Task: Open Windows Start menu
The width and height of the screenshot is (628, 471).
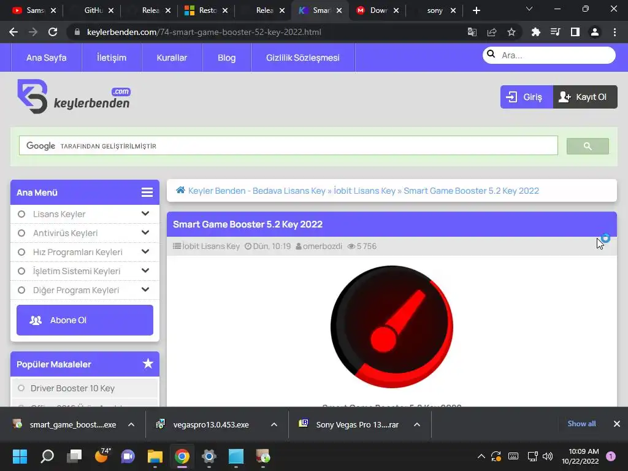Action: coord(20,456)
